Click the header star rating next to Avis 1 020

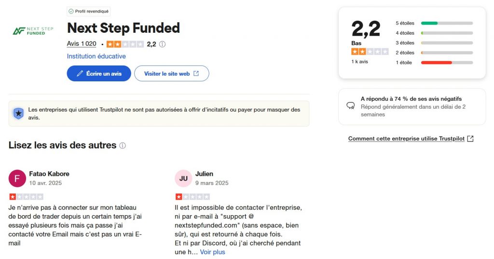[x=125, y=44]
